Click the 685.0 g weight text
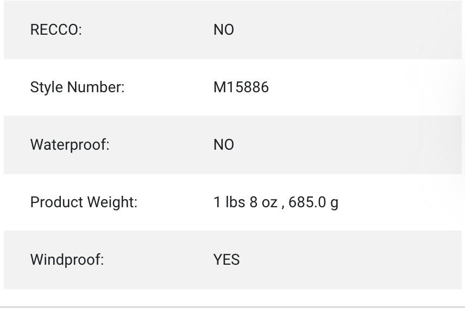465x332 pixels. (x=313, y=202)
